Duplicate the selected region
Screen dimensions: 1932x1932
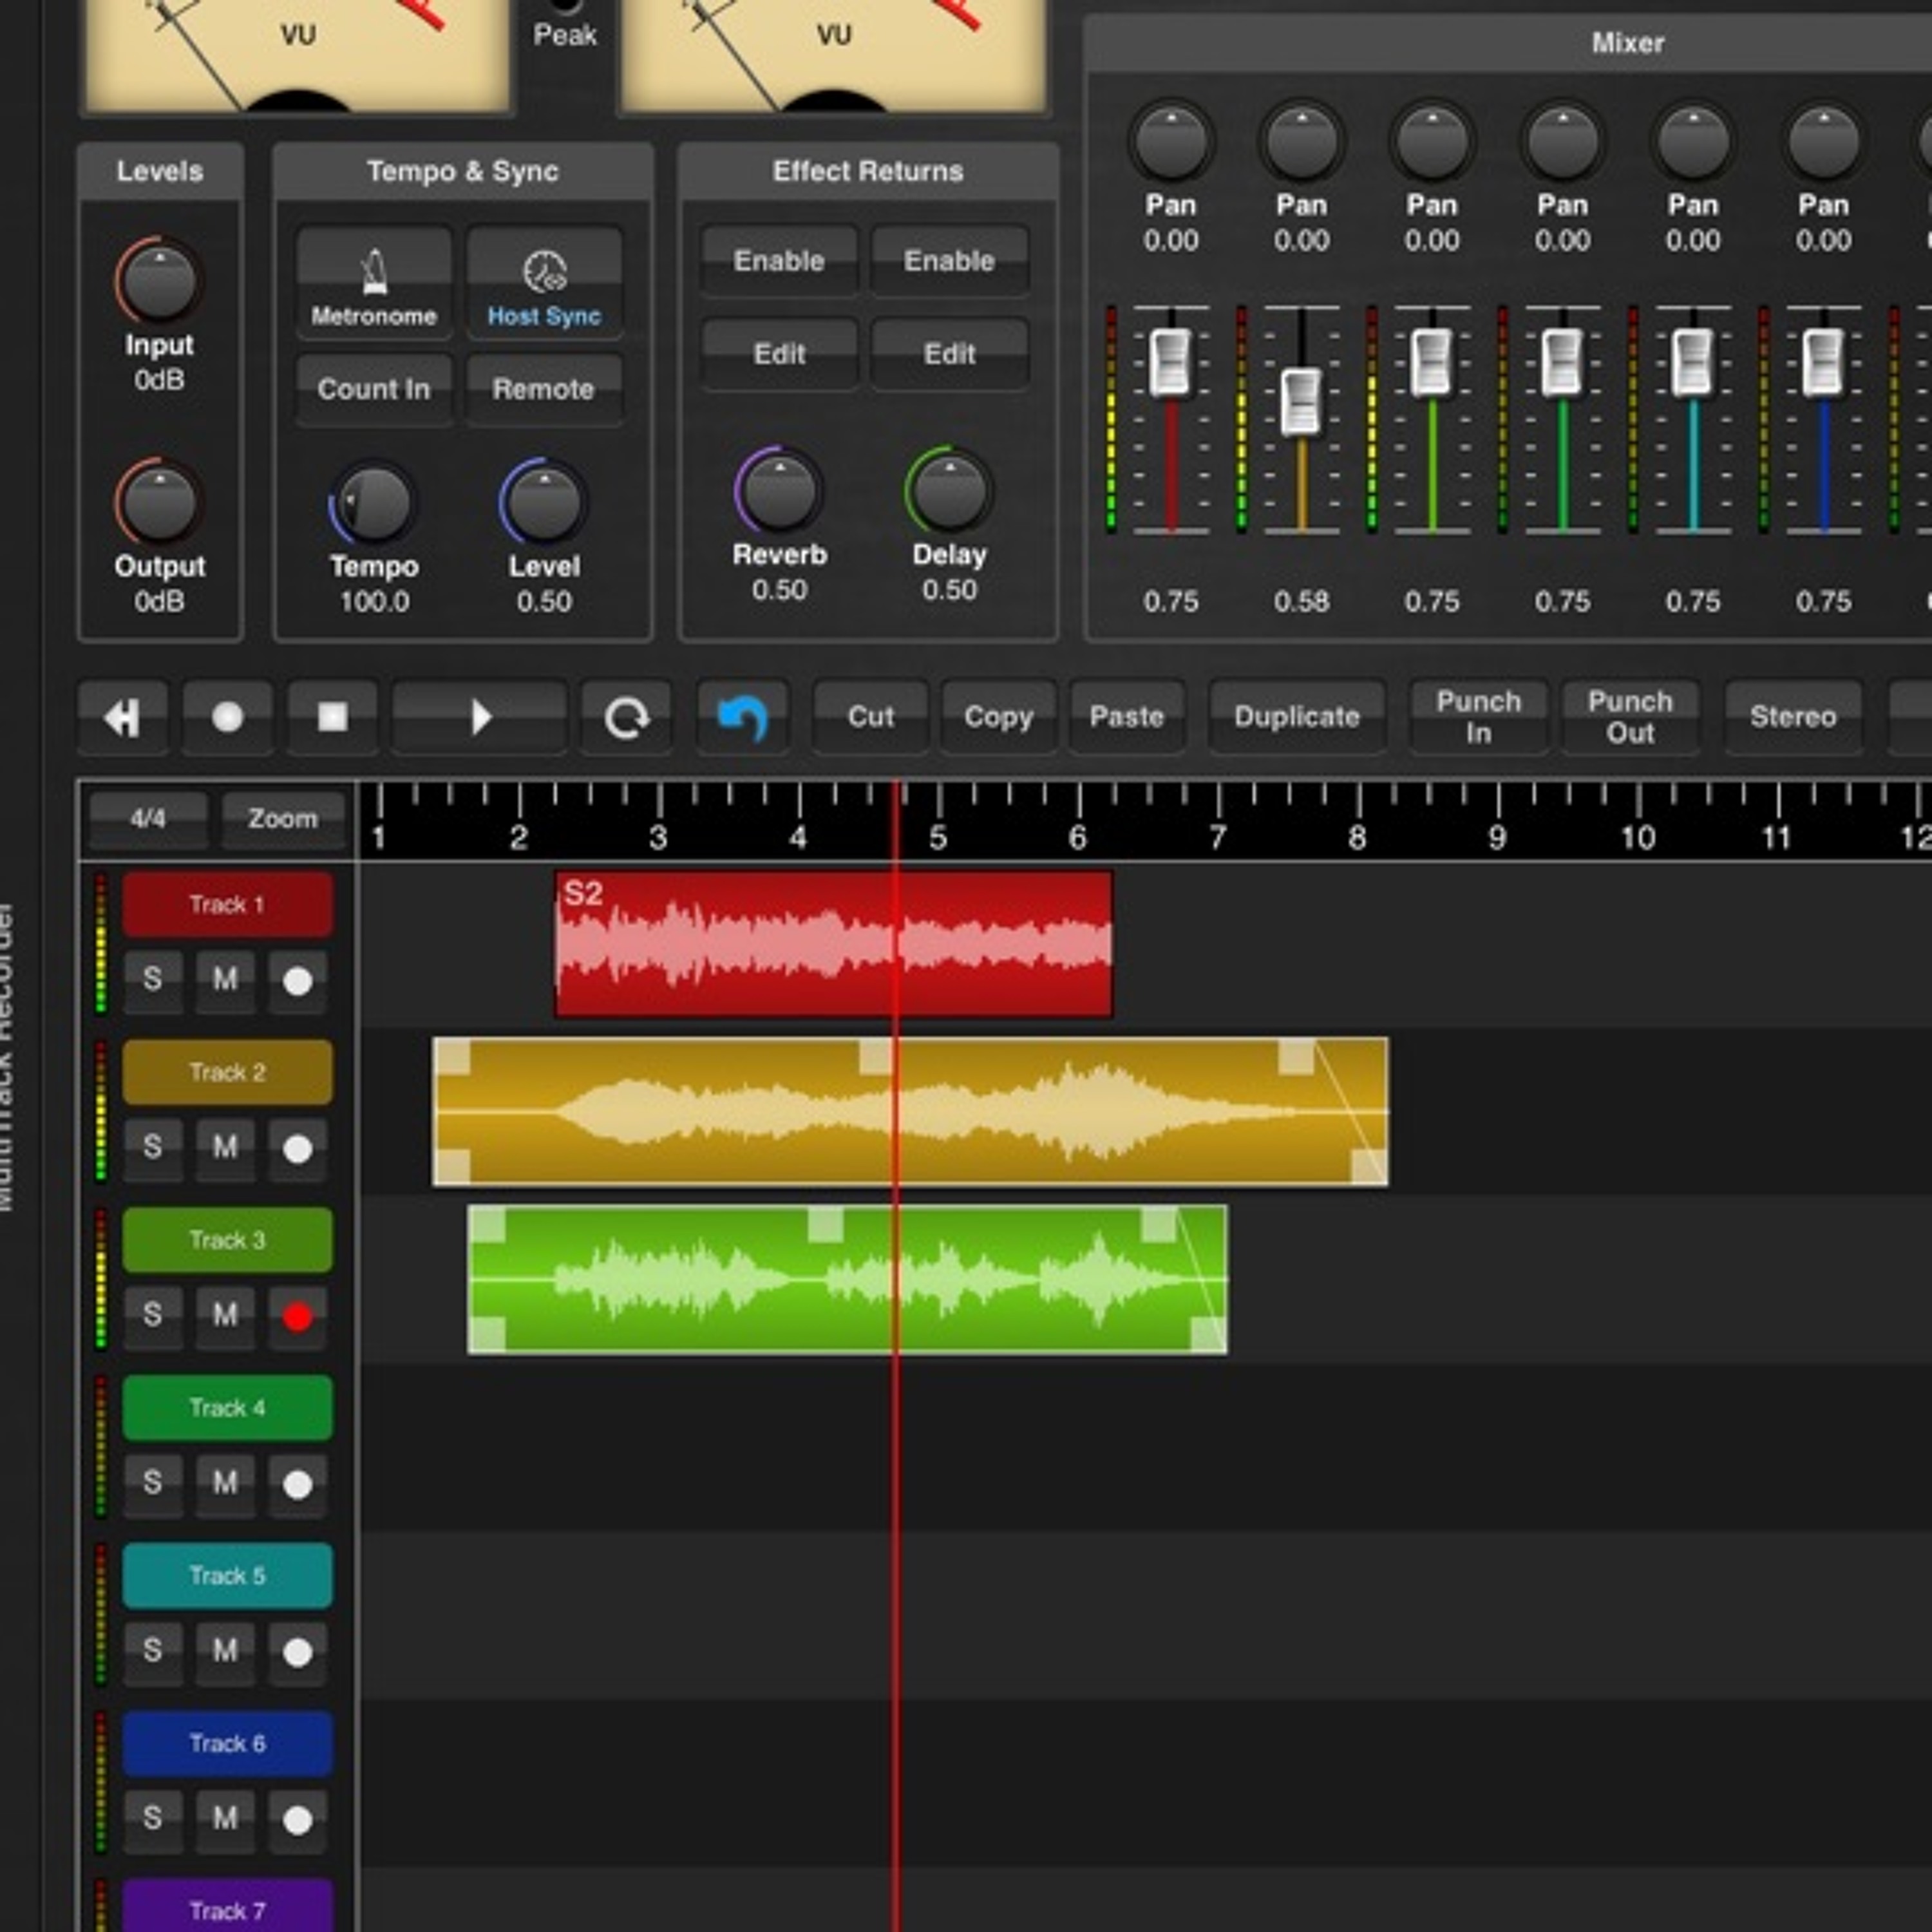click(1297, 717)
